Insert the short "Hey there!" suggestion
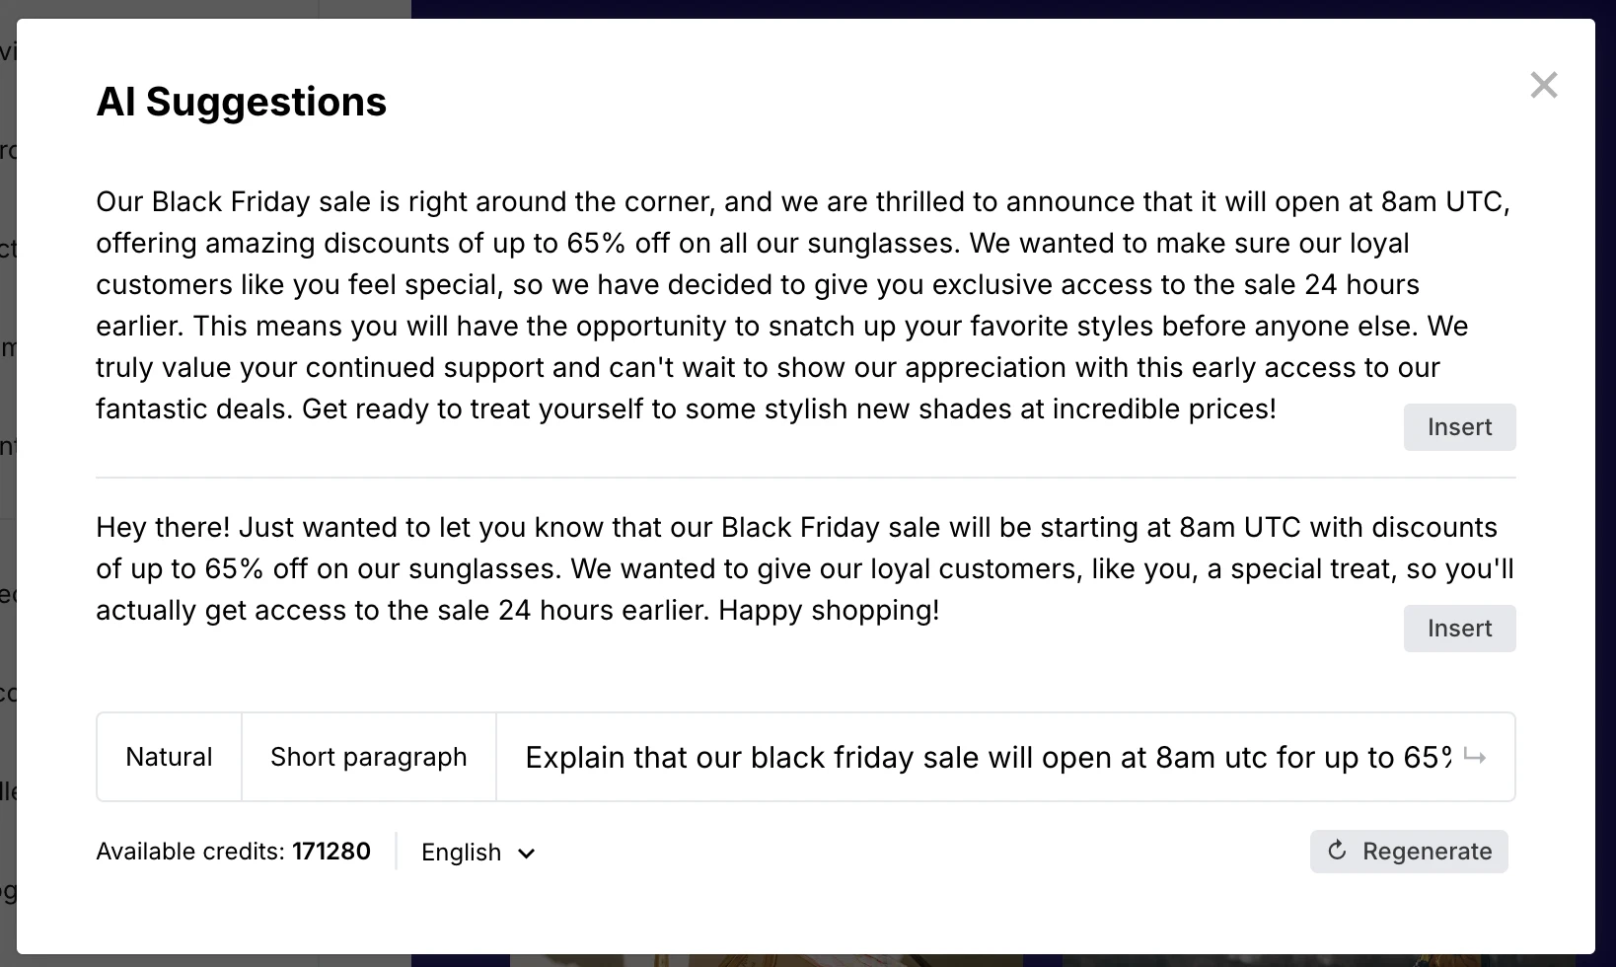 1459,629
